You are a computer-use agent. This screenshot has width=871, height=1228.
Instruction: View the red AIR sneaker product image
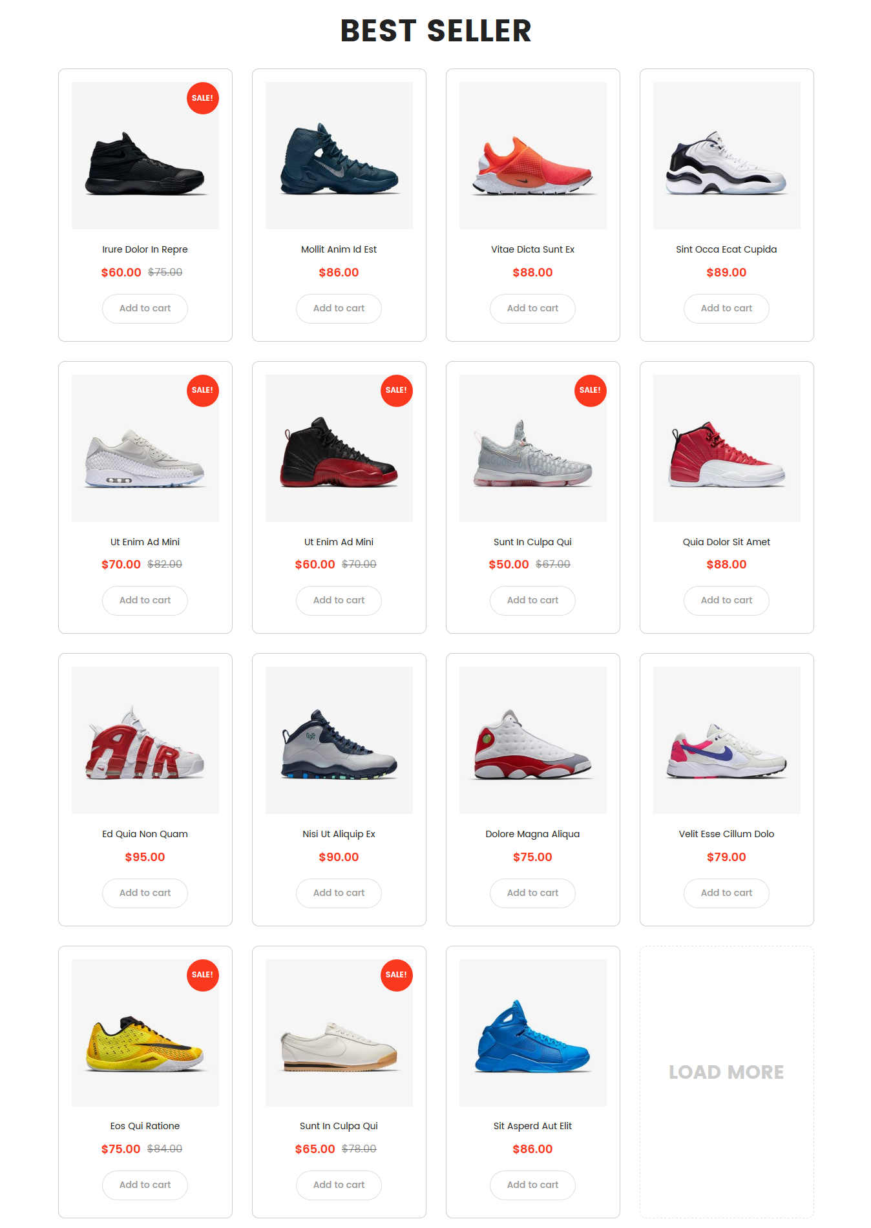pos(145,740)
